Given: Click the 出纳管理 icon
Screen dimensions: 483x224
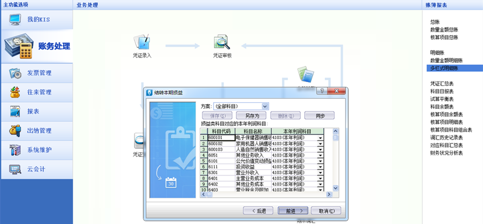Looking at the screenshot, I should coord(15,131).
